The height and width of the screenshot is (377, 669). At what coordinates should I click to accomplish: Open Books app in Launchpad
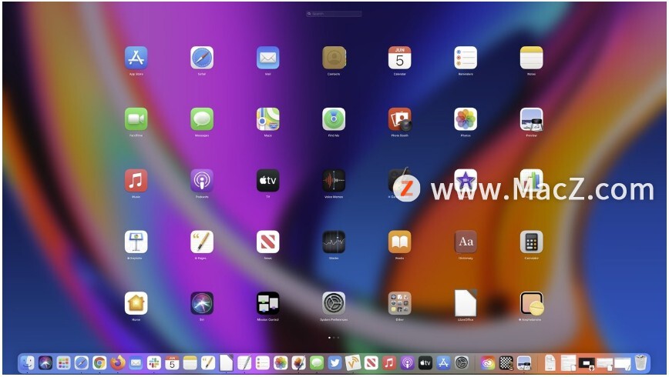click(x=400, y=242)
